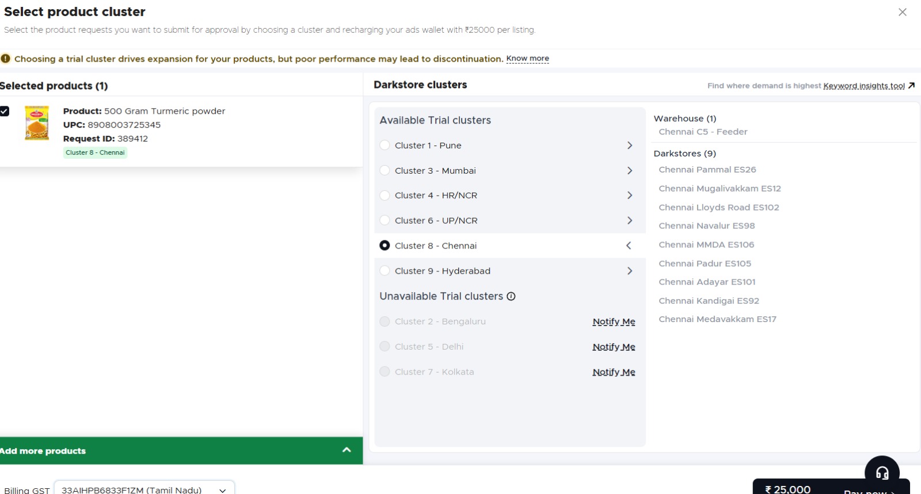This screenshot has width=921, height=494.
Task: Close the Select product cluster dialog
Action: pyautogui.click(x=902, y=12)
